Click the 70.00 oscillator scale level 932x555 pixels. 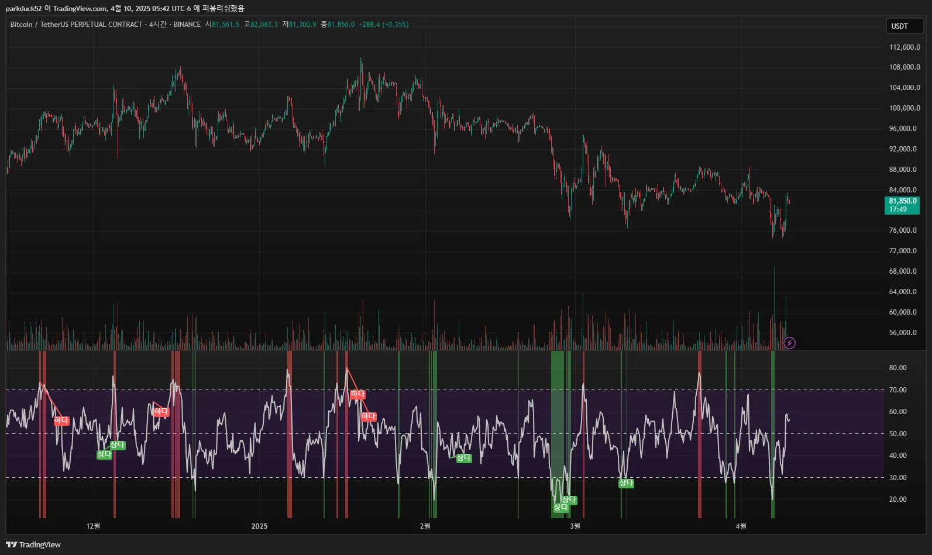coord(897,390)
